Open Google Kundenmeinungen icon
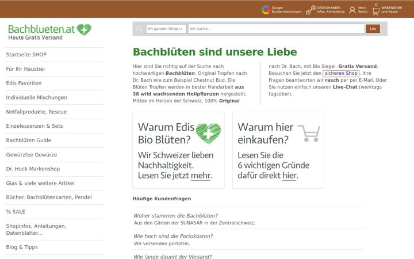Viewport: 414px width, 259px height. click(266, 10)
